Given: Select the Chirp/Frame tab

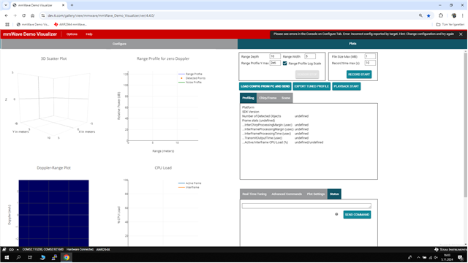Looking at the screenshot, I should [x=268, y=98].
